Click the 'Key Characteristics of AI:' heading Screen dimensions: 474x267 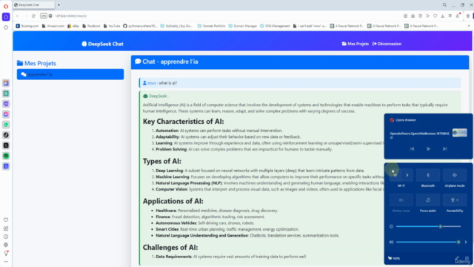[x=183, y=122]
